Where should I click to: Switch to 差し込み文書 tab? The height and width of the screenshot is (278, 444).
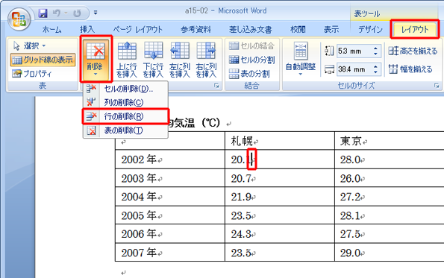(x=251, y=29)
